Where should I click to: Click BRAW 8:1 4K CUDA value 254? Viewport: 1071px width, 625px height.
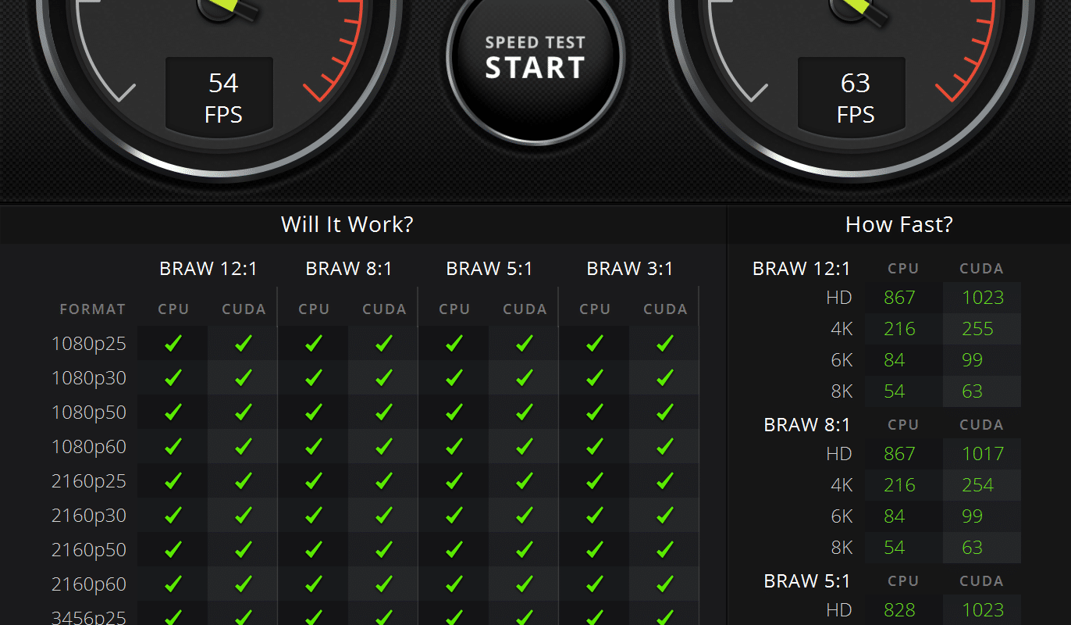(978, 485)
